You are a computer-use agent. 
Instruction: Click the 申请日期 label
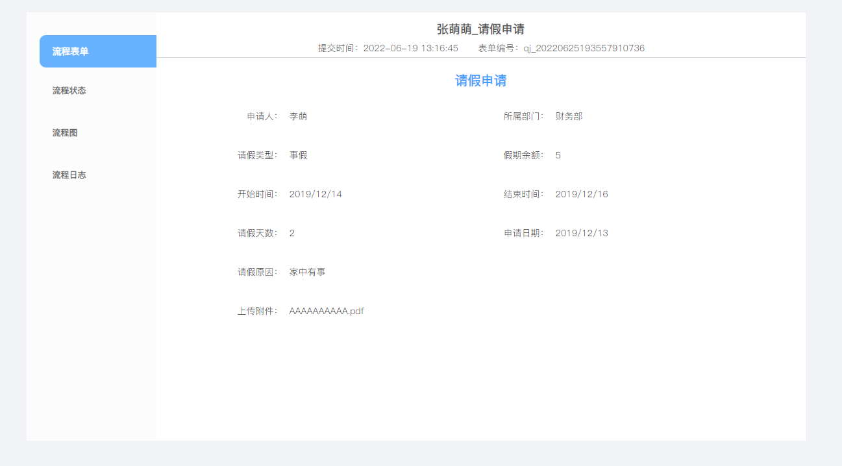tap(524, 233)
